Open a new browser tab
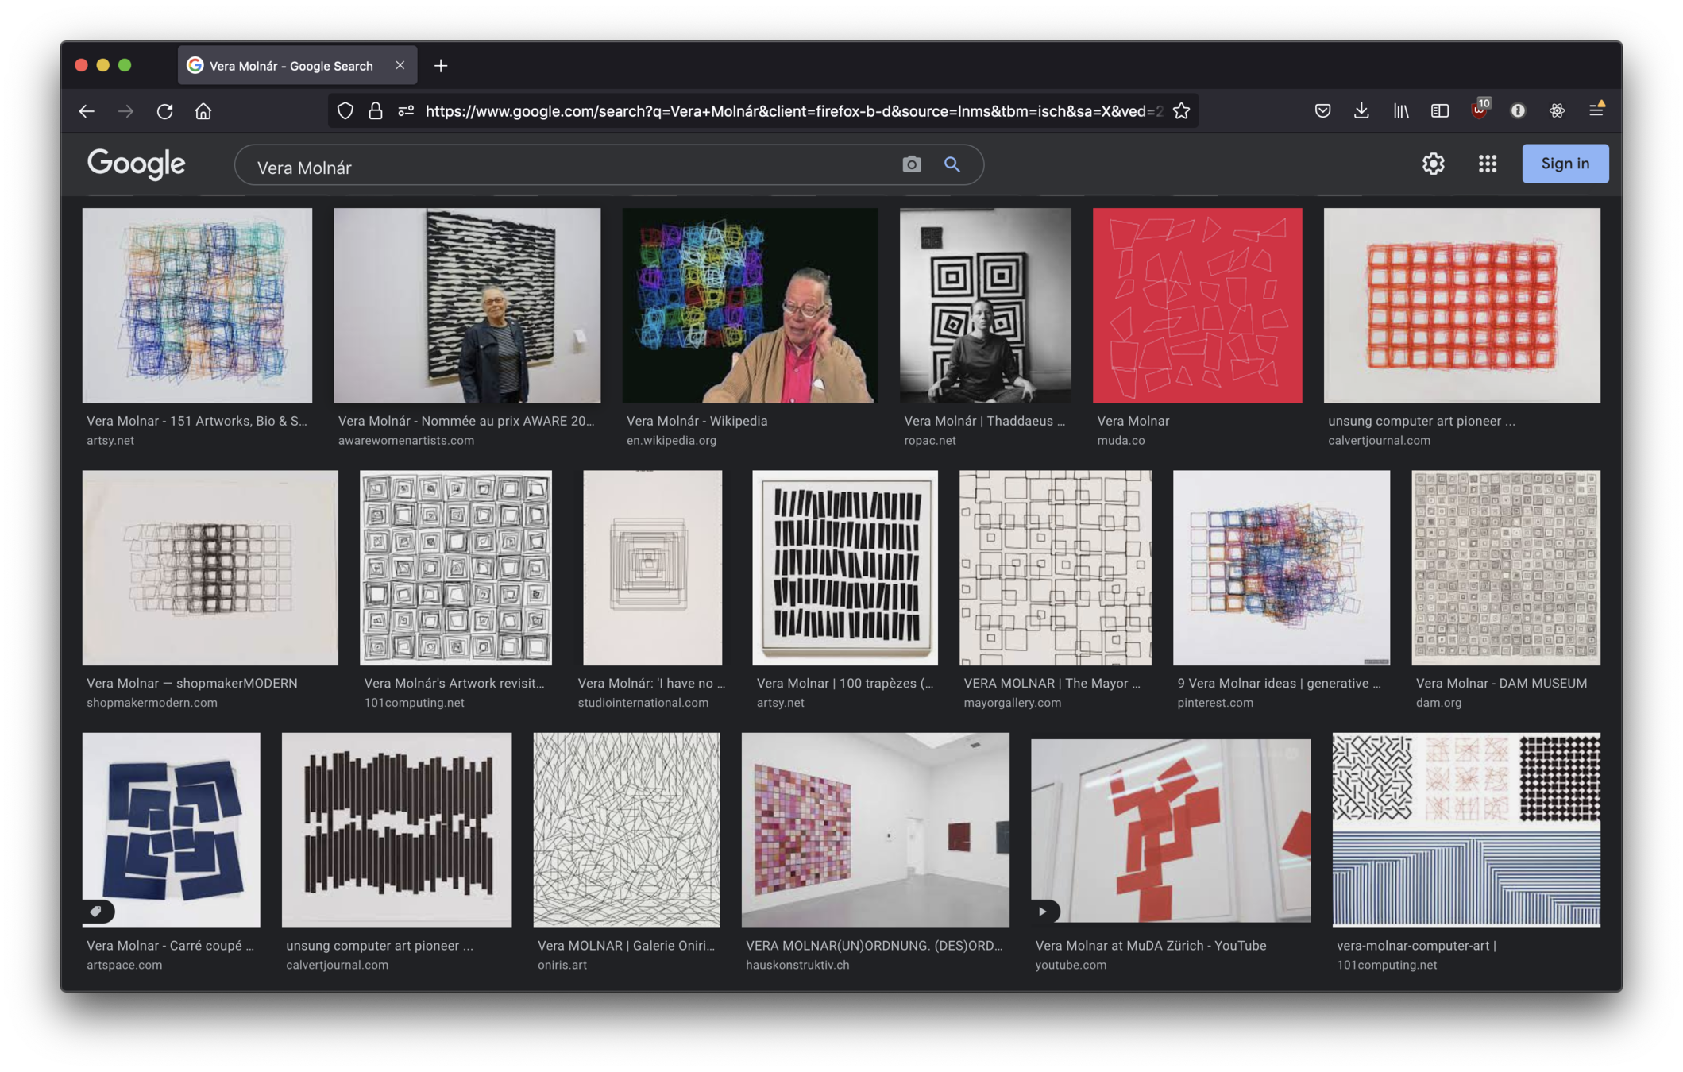Viewport: 1683px width, 1072px height. point(441,66)
